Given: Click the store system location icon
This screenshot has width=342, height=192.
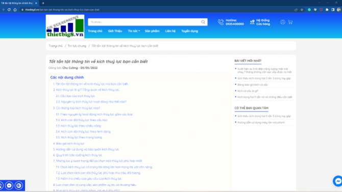Looking at the screenshot, I should tap(252, 22).
